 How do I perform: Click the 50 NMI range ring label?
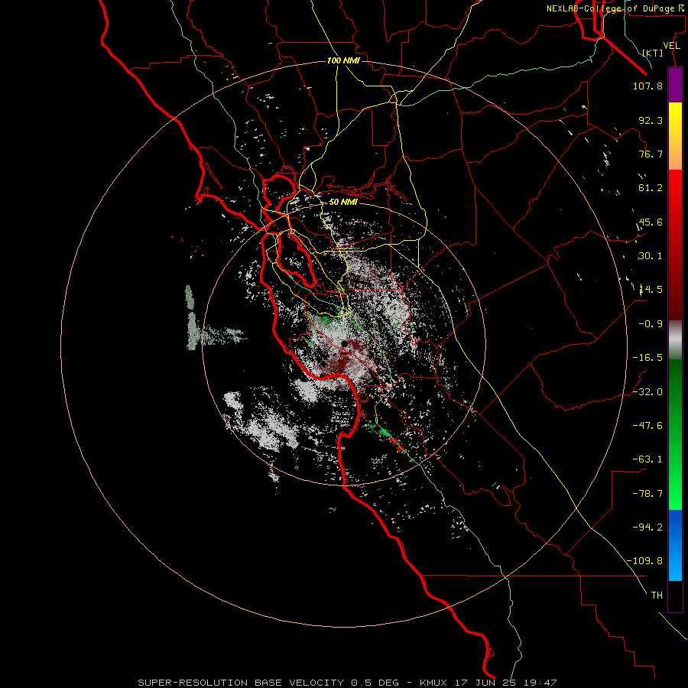(343, 202)
